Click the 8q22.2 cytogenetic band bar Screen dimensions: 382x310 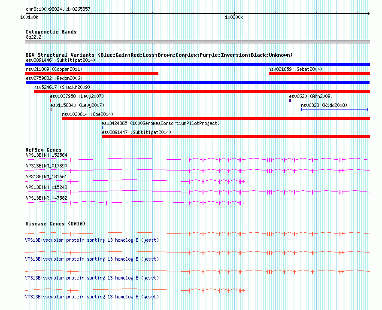tap(197, 42)
